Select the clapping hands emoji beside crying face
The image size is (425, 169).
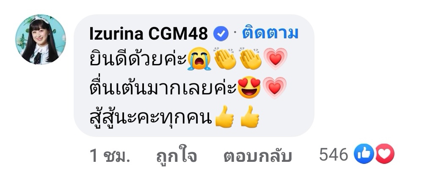point(225,59)
